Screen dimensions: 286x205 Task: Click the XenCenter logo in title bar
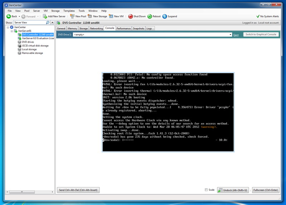tap(6, 5)
